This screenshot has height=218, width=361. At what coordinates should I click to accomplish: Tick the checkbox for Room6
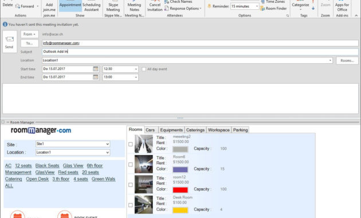(x=131, y=165)
